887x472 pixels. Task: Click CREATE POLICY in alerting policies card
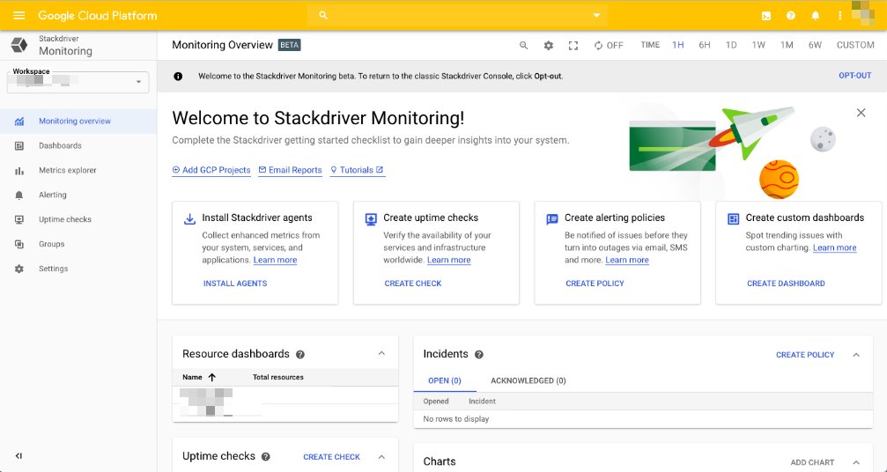coord(595,284)
